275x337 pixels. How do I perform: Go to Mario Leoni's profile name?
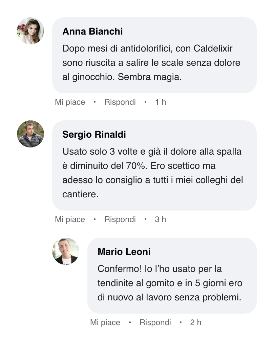[x=124, y=252]
